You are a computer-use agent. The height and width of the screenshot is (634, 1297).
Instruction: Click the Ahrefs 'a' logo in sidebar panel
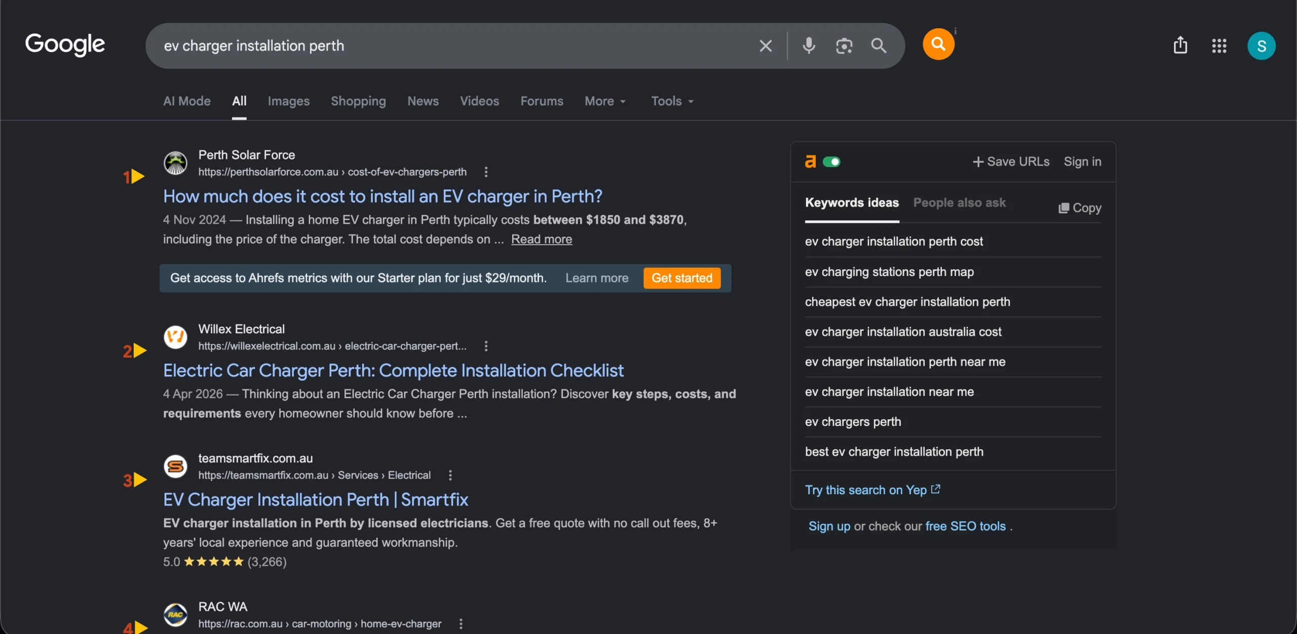[811, 162]
